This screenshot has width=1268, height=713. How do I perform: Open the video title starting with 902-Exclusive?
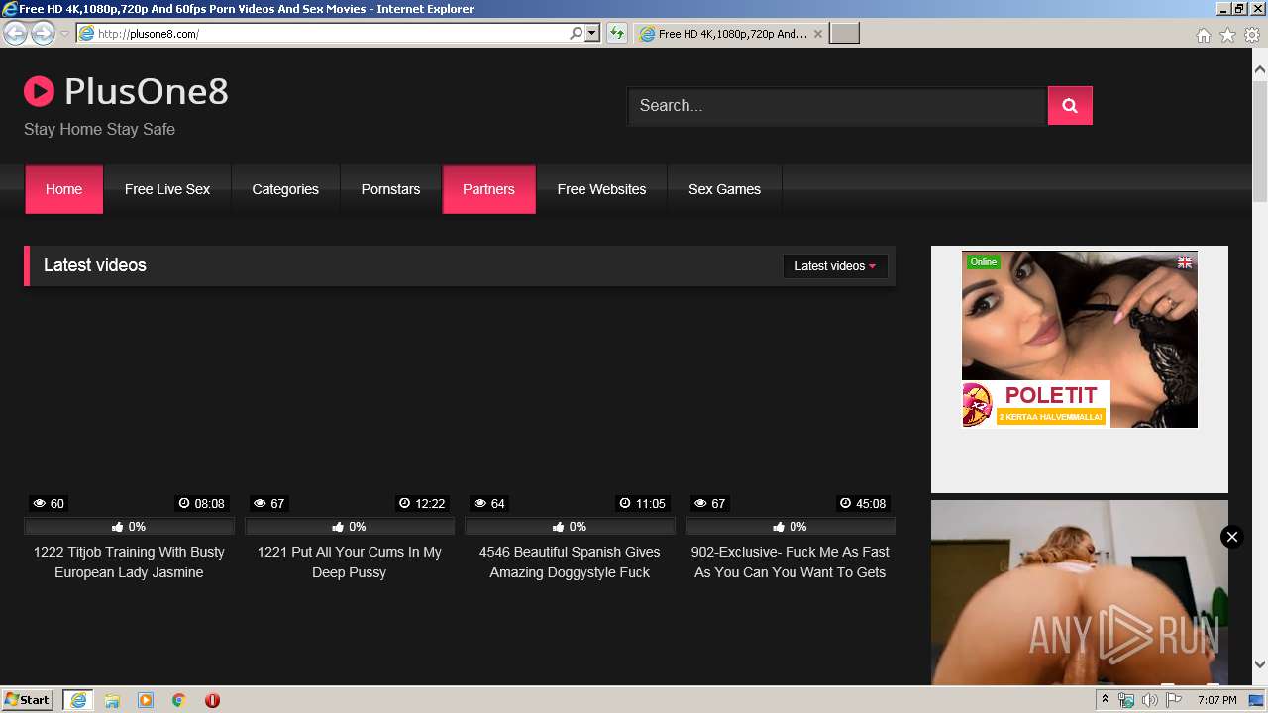[791, 561]
